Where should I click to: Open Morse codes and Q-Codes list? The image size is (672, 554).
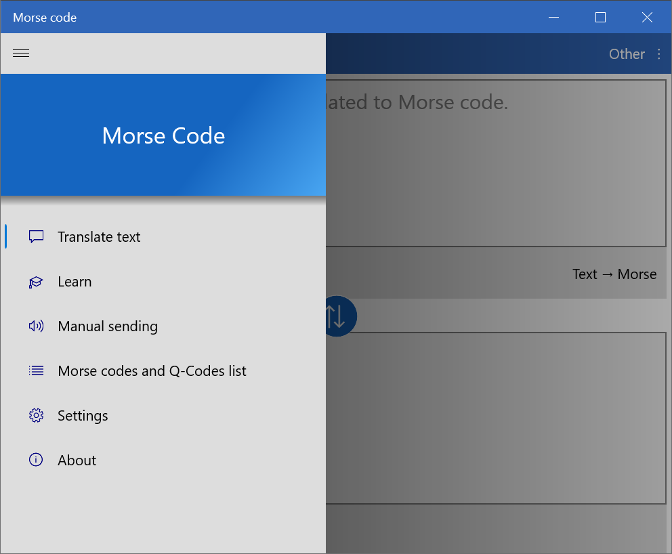163,370
